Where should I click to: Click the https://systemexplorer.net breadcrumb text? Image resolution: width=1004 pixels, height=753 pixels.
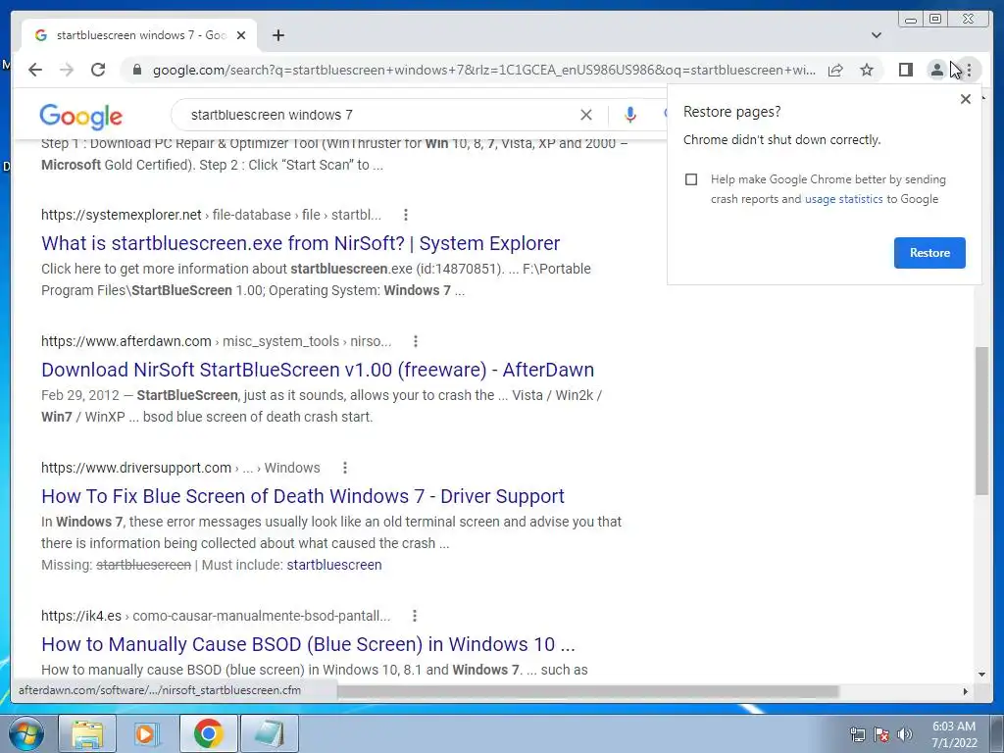[x=121, y=215]
